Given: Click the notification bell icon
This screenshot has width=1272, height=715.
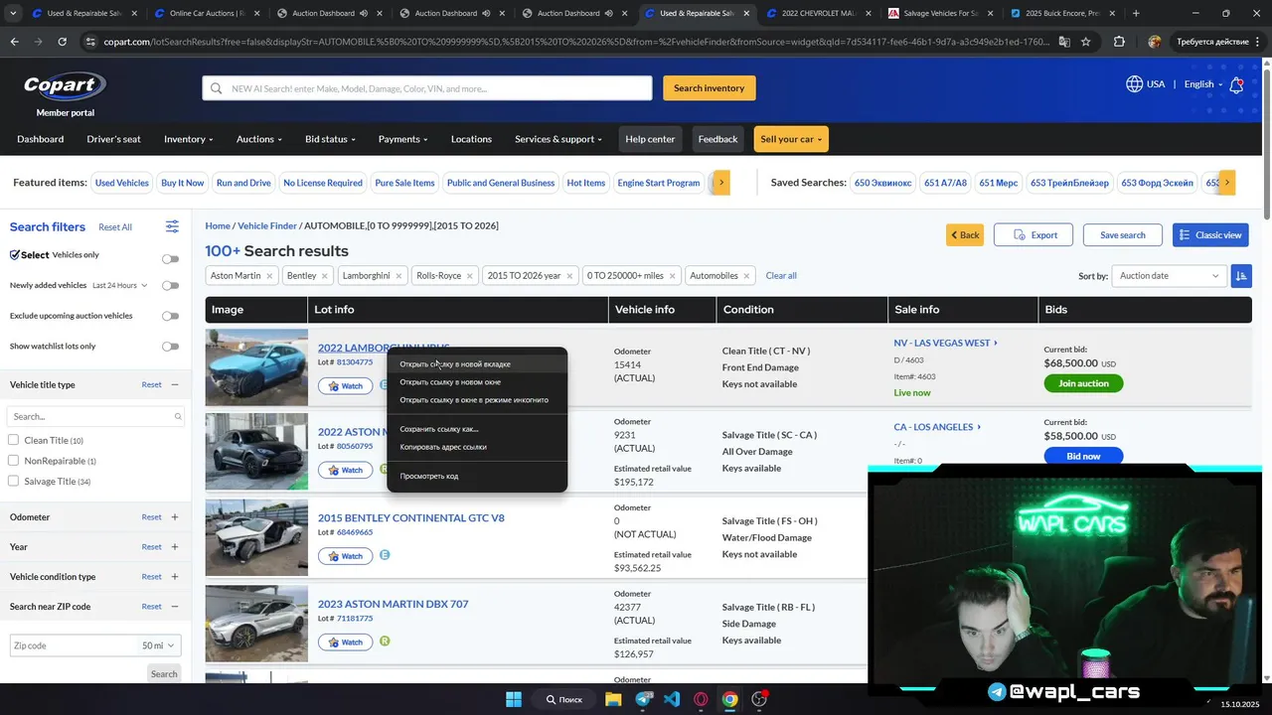Looking at the screenshot, I should pyautogui.click(x=1236, y=84).
